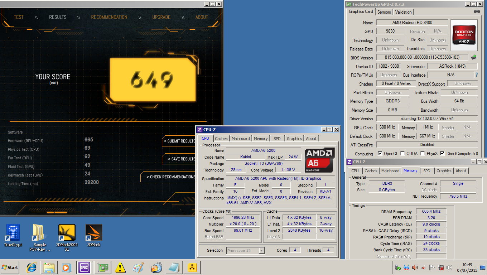Screen dimensions: 487x275
Task: Open Caches tab in front CPU-Z window
Action: point(221,139)
